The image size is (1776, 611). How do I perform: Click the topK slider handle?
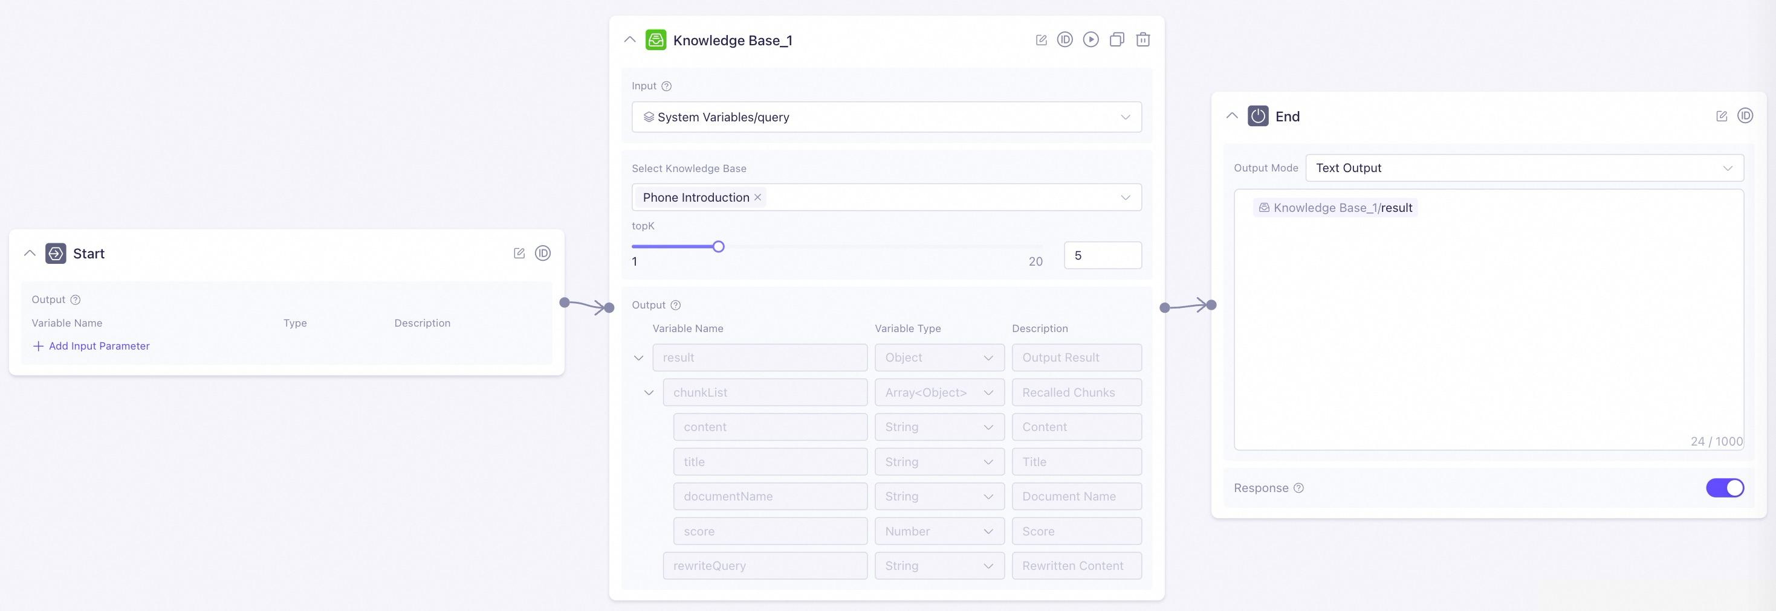coord(718,246)
